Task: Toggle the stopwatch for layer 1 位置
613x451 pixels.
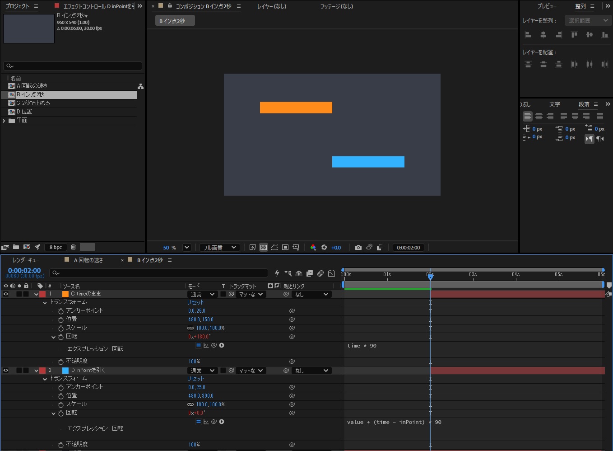Action: coord(61,319)
